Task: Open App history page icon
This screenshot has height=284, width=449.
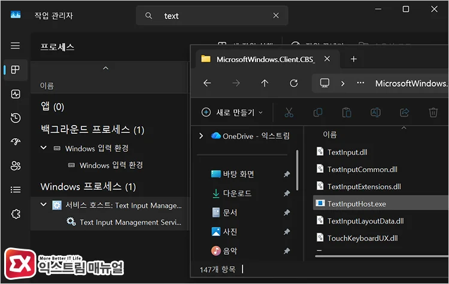Action: [x=15, y=118]
